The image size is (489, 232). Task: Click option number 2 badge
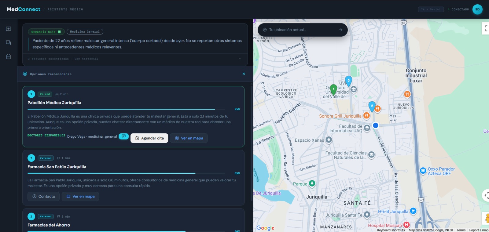tap(31, 158)
